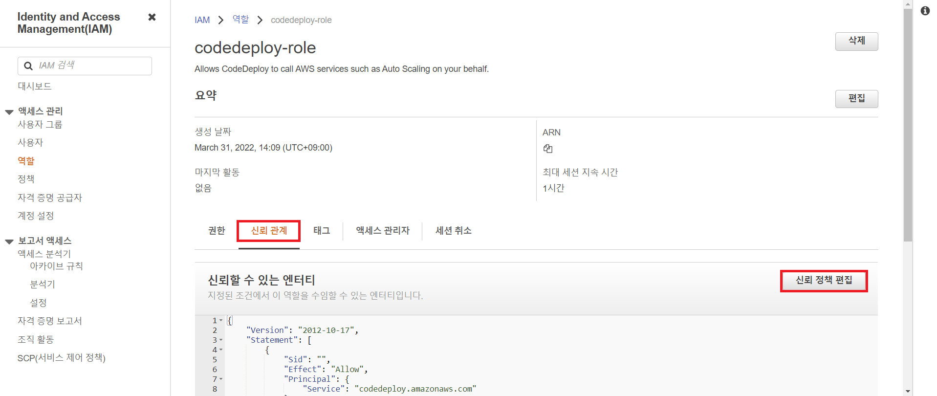
Task: Click the creation date March 31, 2022
Action: (263, 148)
